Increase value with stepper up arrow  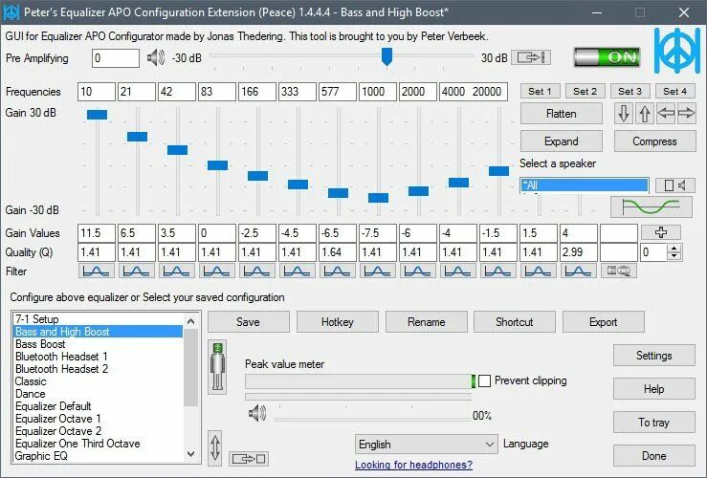[674, 249]
